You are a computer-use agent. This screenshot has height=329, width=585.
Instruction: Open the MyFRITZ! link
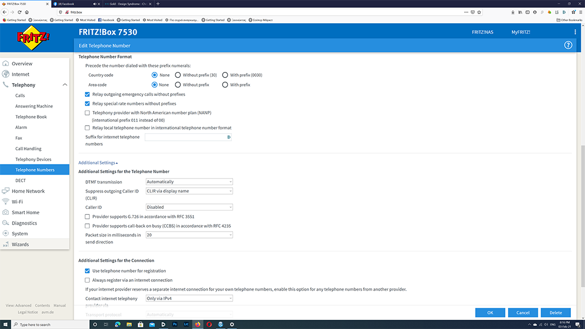521,32
